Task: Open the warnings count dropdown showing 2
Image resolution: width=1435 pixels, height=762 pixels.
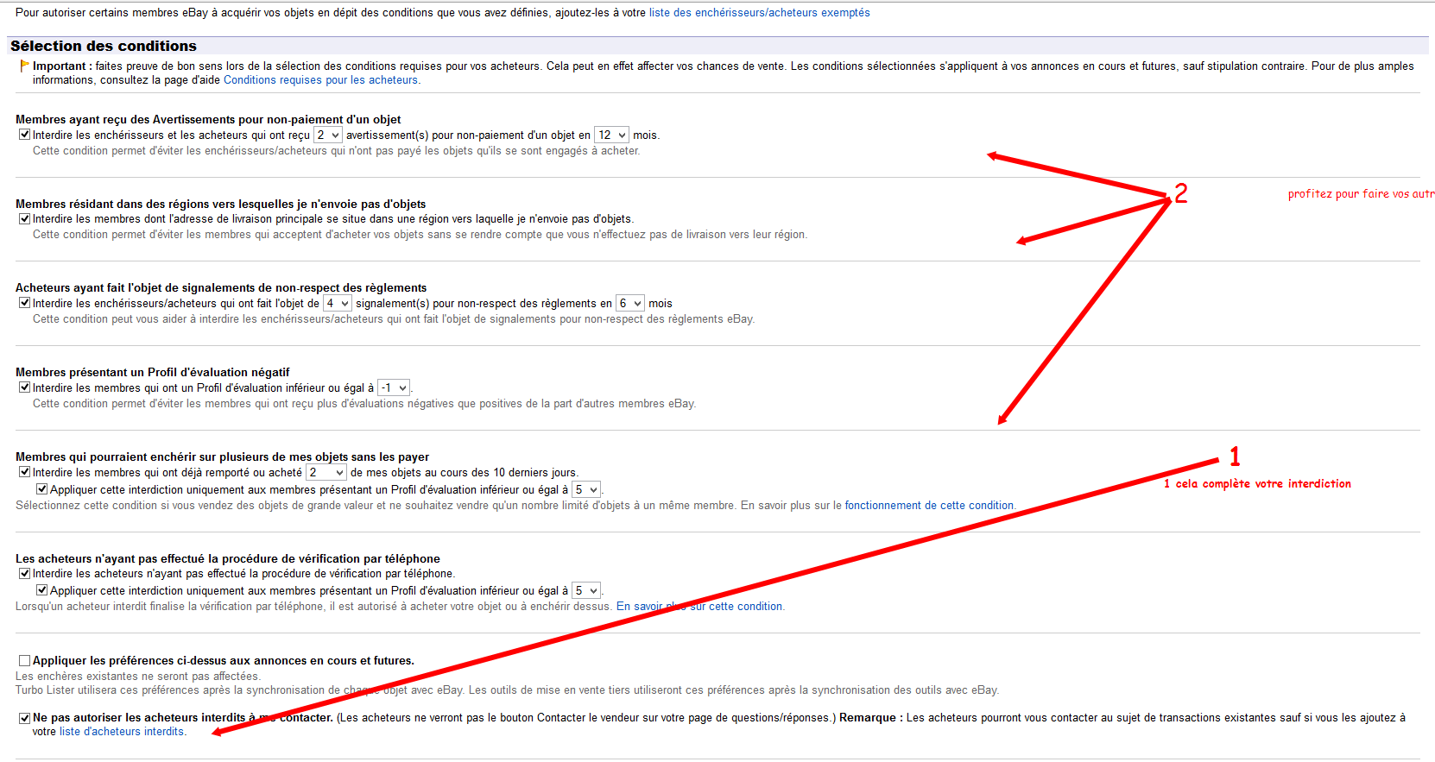Action: tap(327, 135)
